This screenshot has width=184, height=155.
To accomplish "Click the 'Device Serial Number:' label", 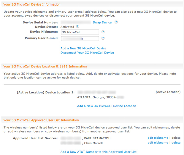I will 40,22.
